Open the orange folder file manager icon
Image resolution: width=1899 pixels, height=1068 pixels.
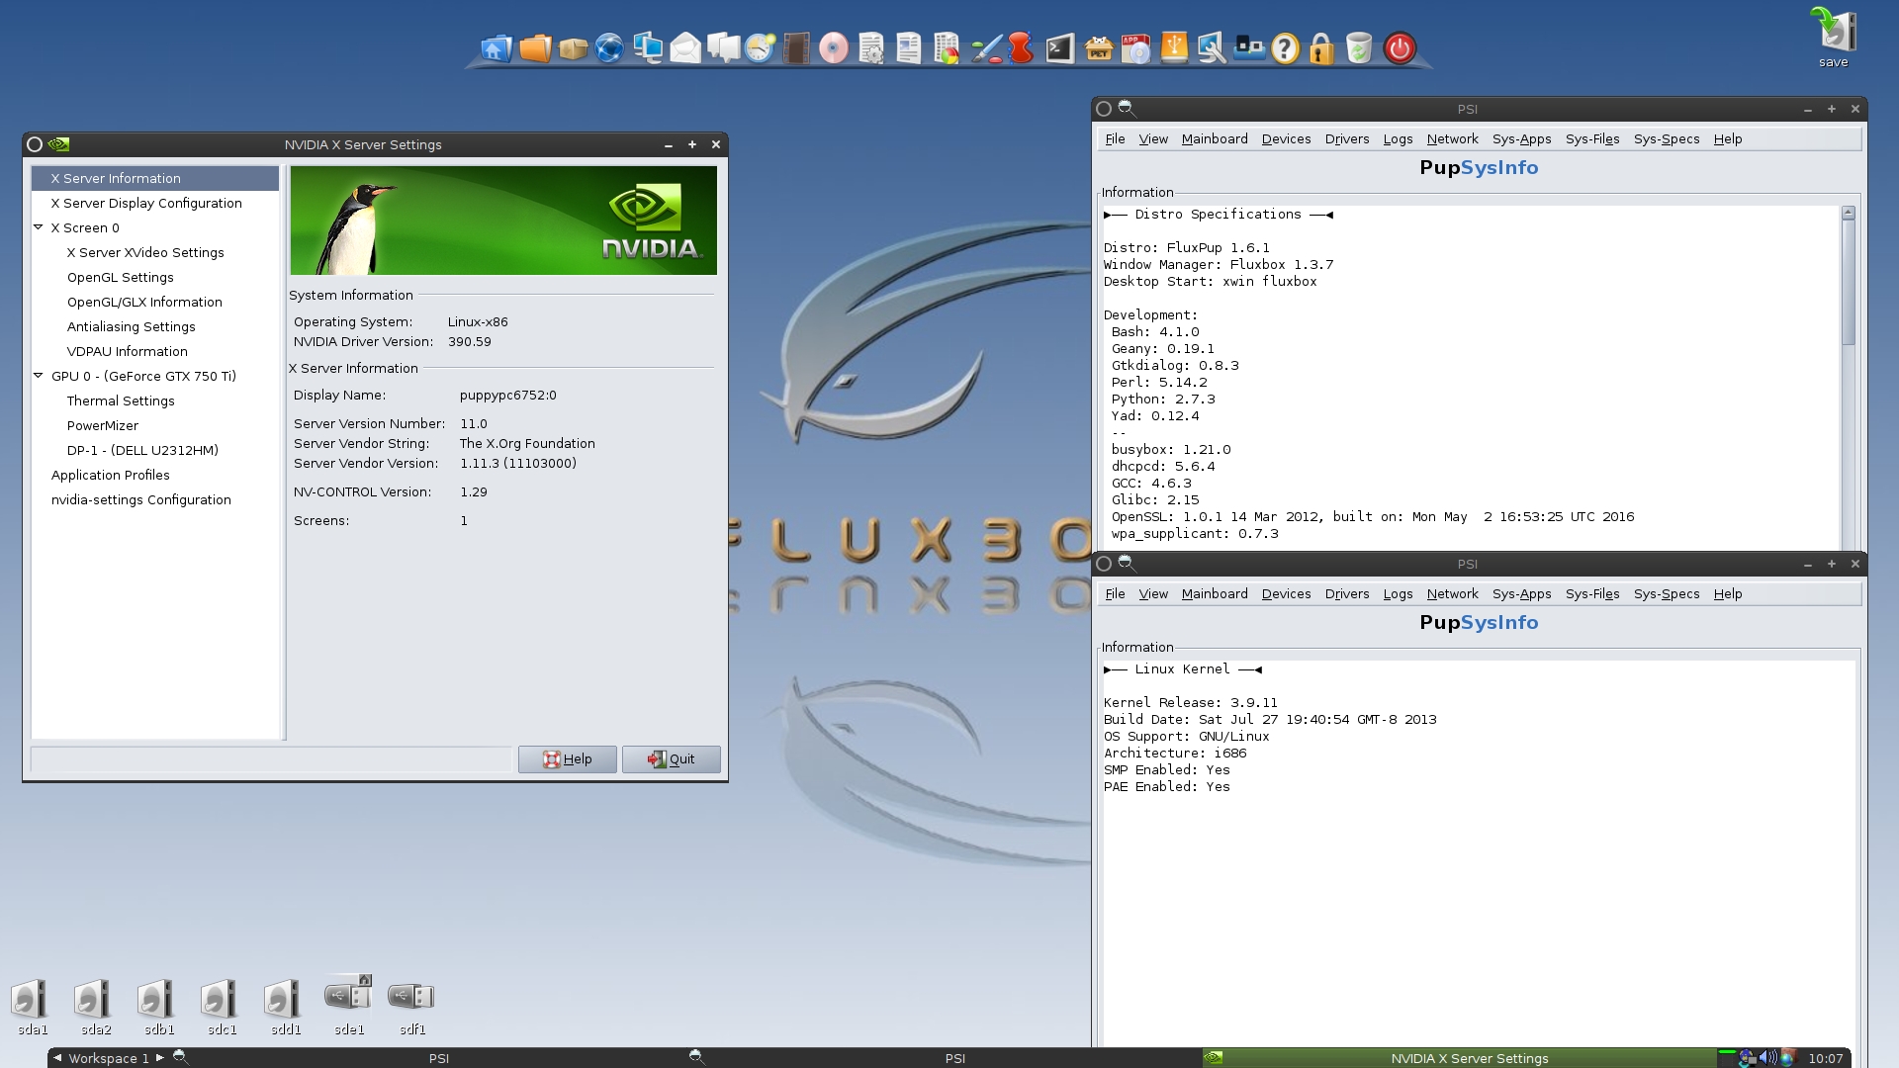(535, 47)
